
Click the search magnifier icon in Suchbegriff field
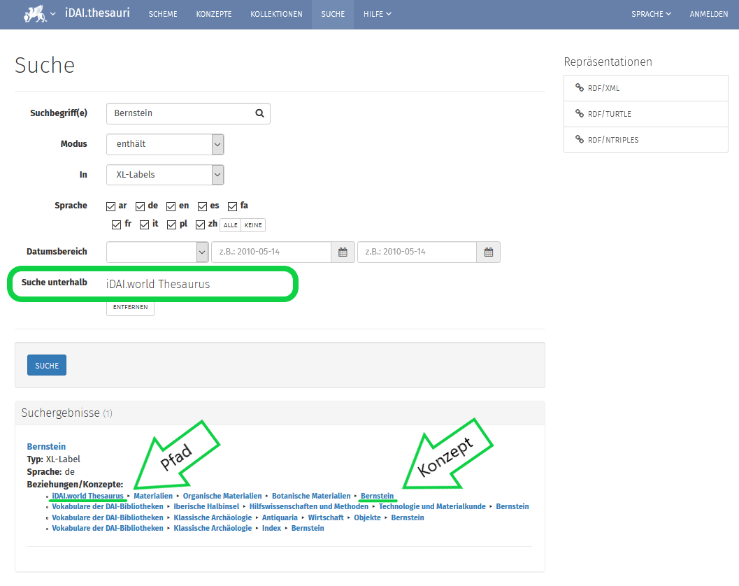pyautogui.click(x=259, y=113)
